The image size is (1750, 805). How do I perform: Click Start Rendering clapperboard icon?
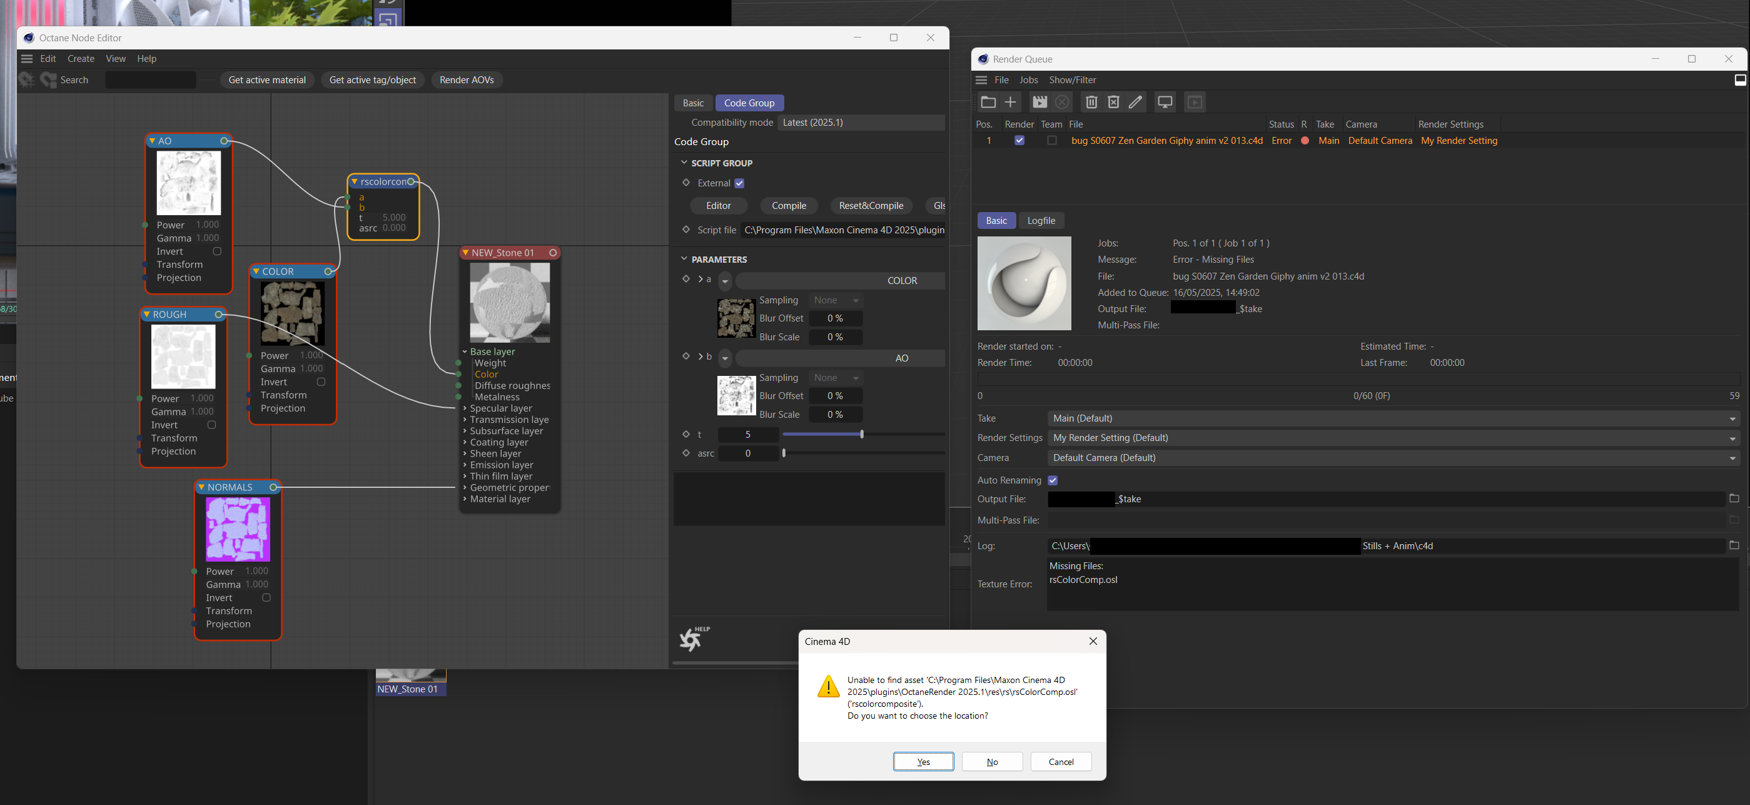pos(1039,103)
